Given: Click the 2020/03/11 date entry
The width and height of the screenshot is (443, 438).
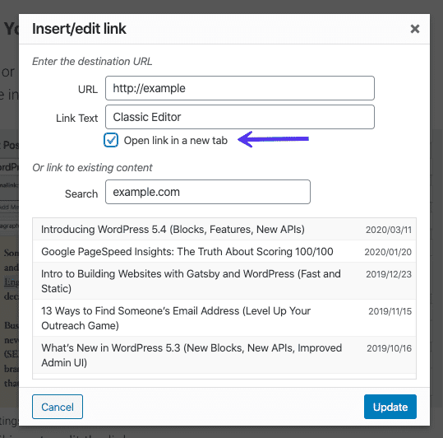Looking at the screenshot, I should (x=389, y=230).
